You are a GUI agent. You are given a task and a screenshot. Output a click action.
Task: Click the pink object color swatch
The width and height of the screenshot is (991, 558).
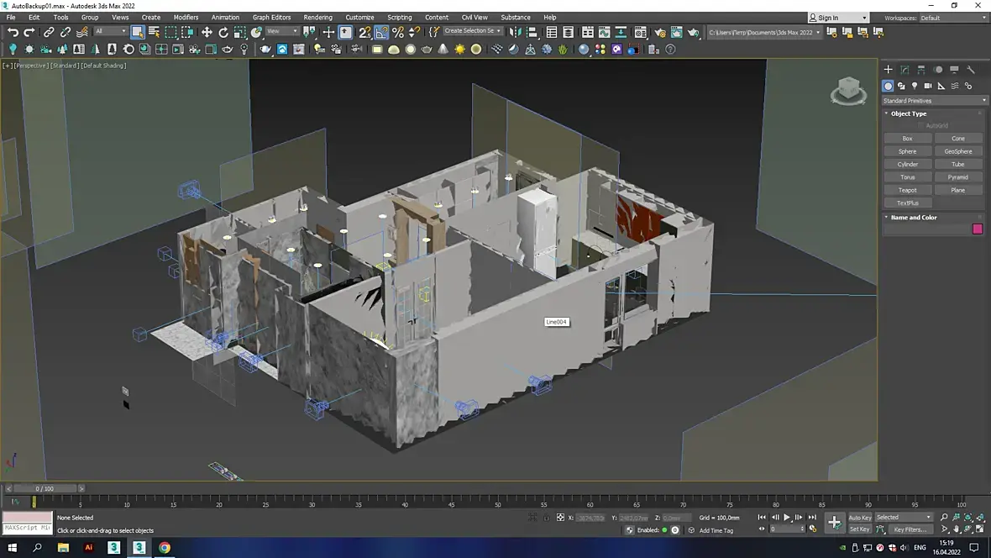(x=977, y=229)
